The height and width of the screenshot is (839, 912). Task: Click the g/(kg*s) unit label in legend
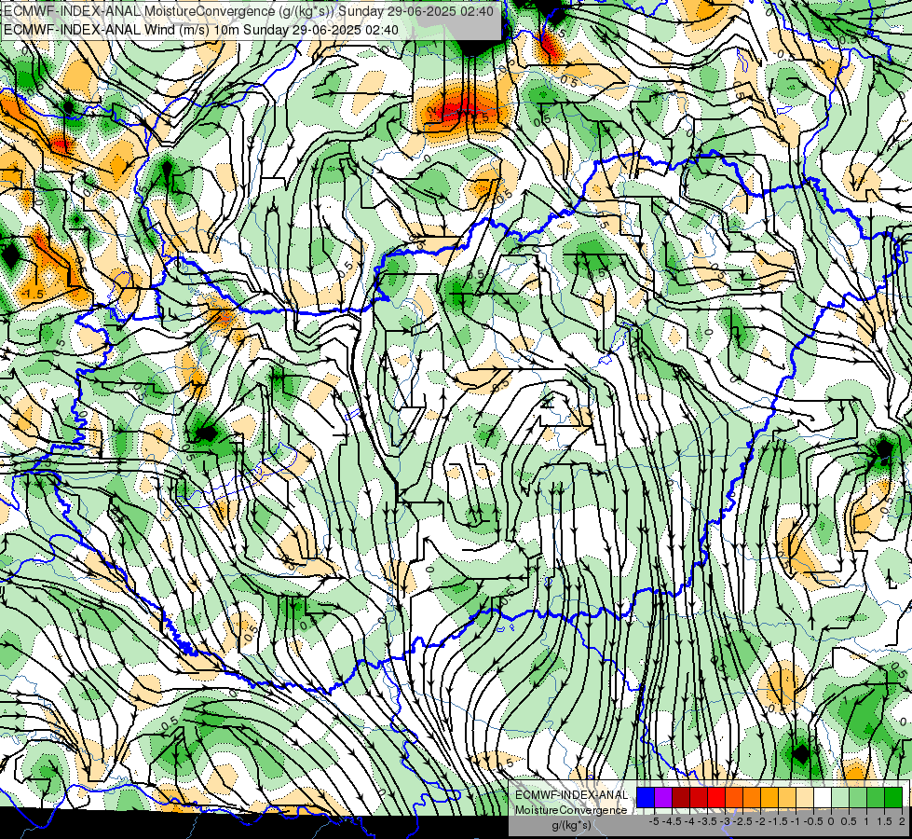[571, 825]
